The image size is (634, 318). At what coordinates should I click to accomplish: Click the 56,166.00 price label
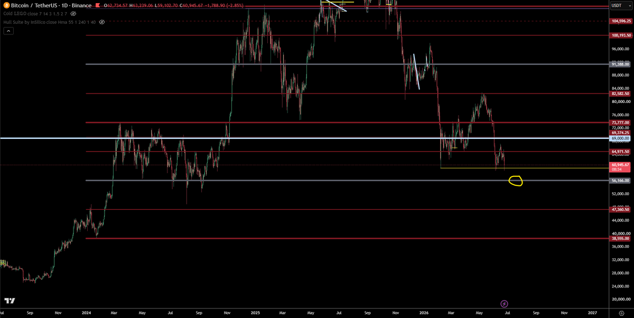point(620,181)
